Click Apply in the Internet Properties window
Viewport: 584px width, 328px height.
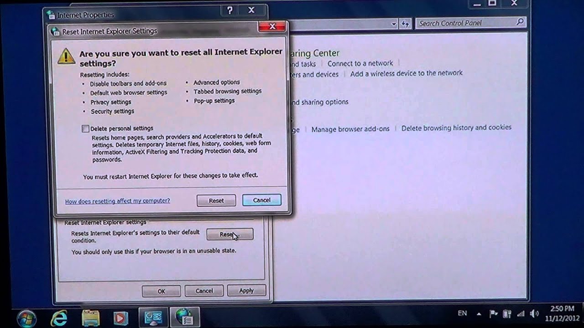tap(246, 290)
